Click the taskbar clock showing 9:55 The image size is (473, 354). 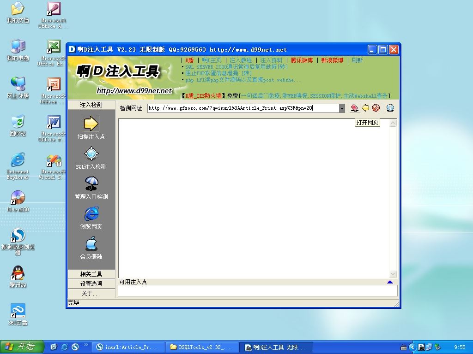(x=460, y=347)
